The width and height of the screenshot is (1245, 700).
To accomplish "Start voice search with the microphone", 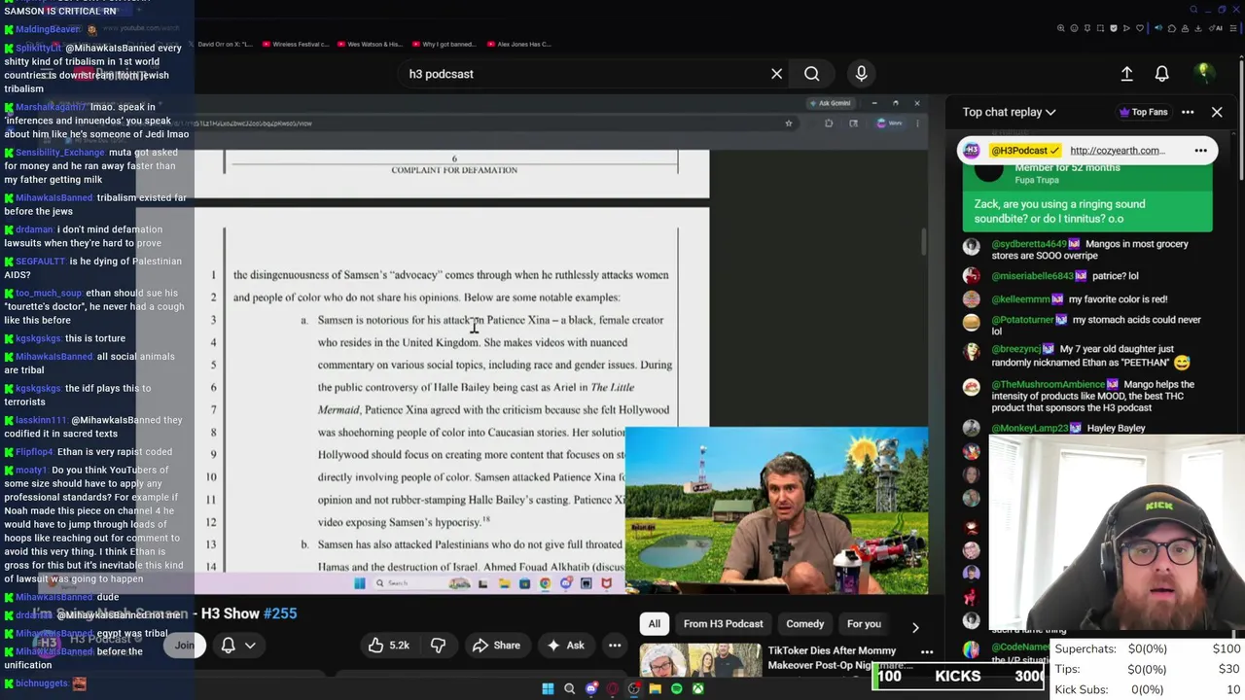I will (x=861, y=74).
